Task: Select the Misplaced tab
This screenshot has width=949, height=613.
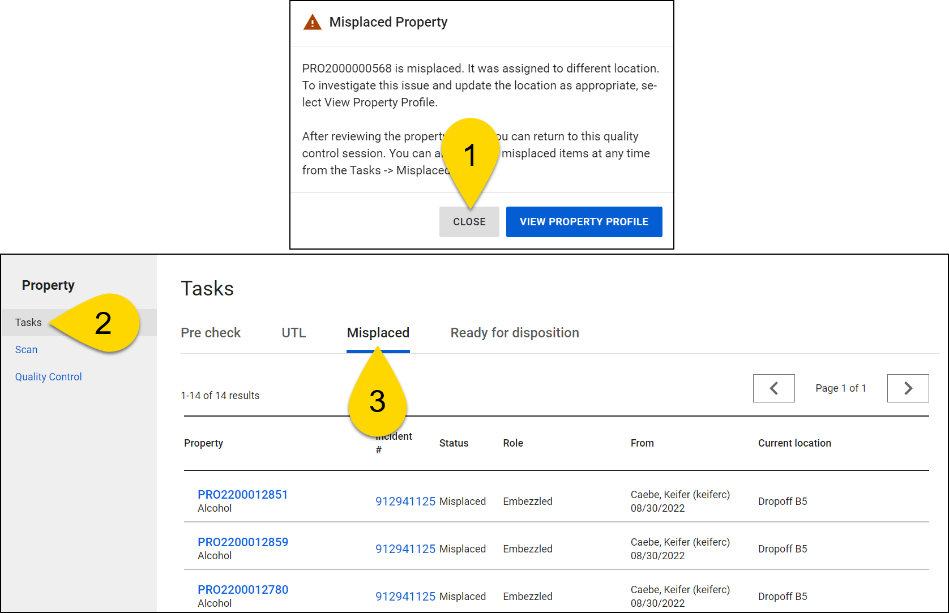Action: click(x=378, y=333)
